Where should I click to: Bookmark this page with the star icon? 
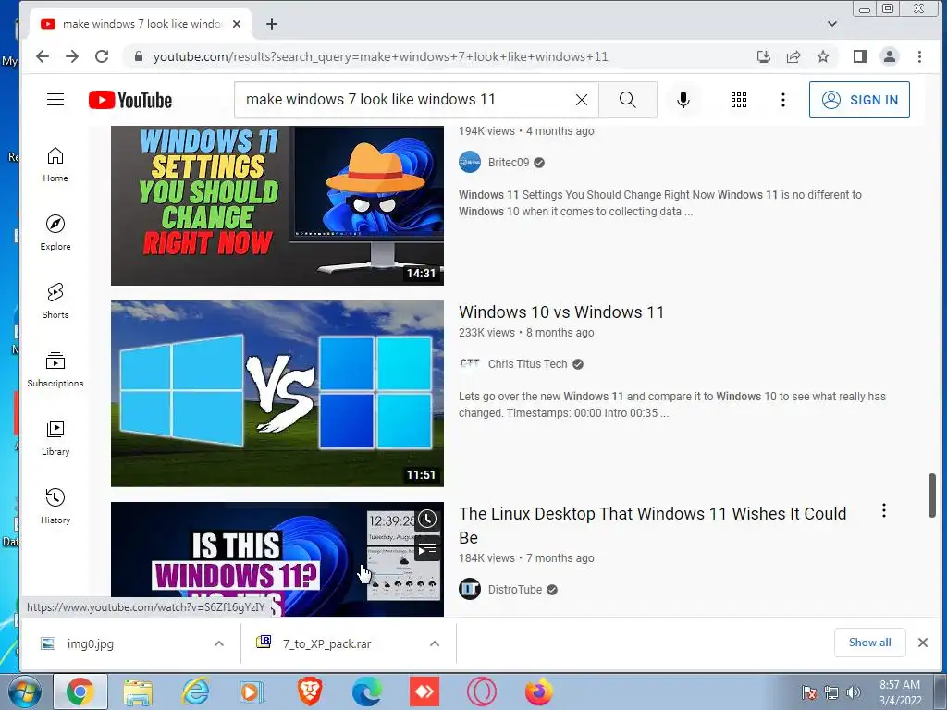(x=822, y=56)
